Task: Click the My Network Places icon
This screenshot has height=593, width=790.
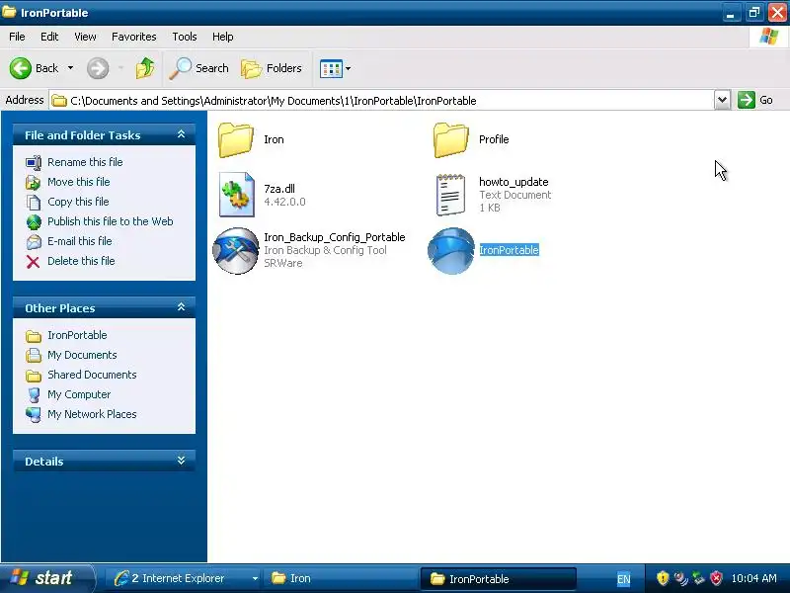Action: click(x=34, y=415)
